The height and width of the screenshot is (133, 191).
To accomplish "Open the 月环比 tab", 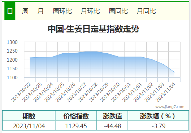I will click(x=90, y=11).
